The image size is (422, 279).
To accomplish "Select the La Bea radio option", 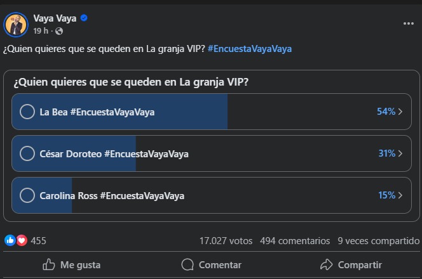I will (27, 112).
